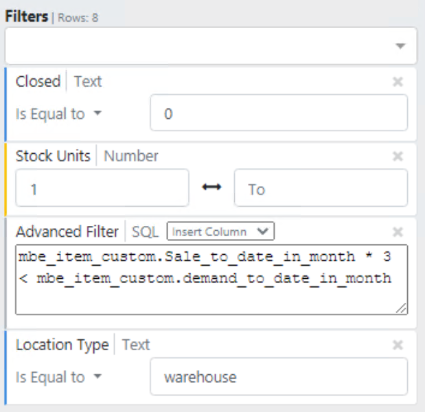The image size is (425, 412).
Task: Click the SQL textarea resize handle
Action: pyautogui.click(x=402, y=309)
